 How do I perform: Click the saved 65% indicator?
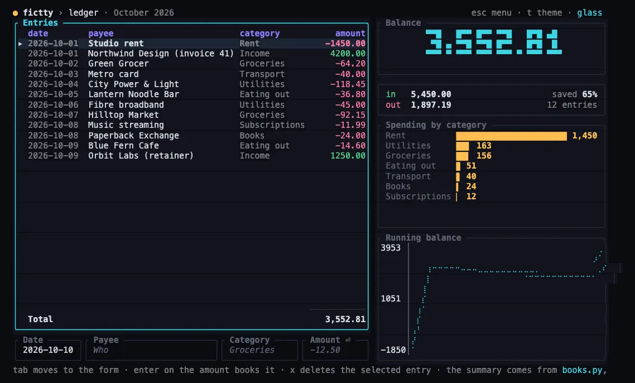(575, 94)
